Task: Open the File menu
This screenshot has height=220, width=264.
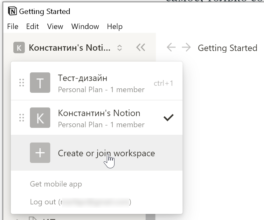Action: (x=13, y=26)
